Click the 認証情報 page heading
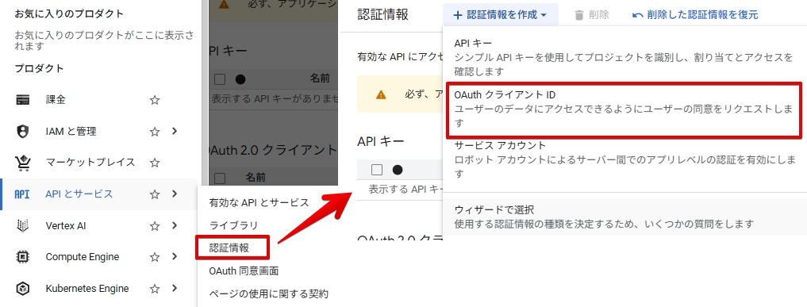 [x=383, y=14]
